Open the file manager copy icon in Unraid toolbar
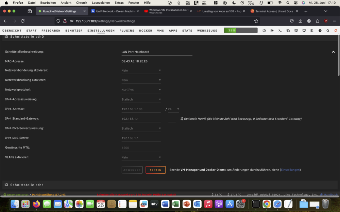 click(288, 31)
